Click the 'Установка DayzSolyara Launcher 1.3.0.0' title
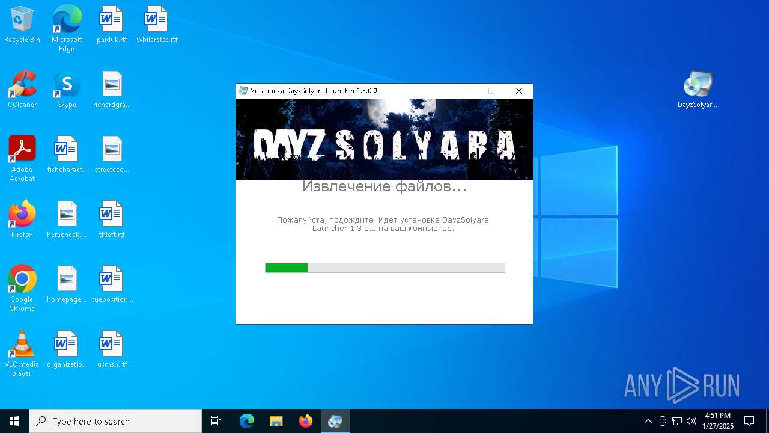769x433 pixels. coord(314,91)
